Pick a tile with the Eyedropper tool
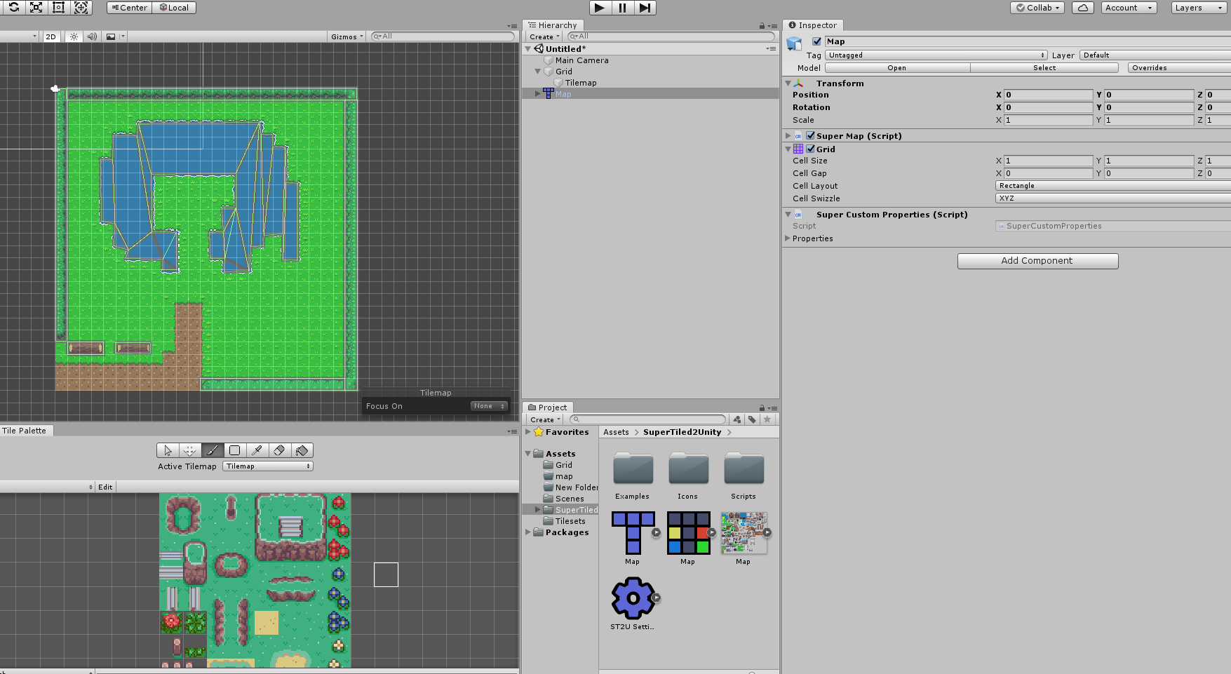The image size is (1231, 674). click(257, 450)
